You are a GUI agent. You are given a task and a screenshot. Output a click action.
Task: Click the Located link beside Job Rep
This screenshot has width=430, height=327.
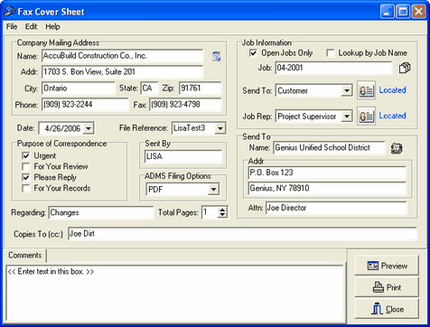[392, 116]
